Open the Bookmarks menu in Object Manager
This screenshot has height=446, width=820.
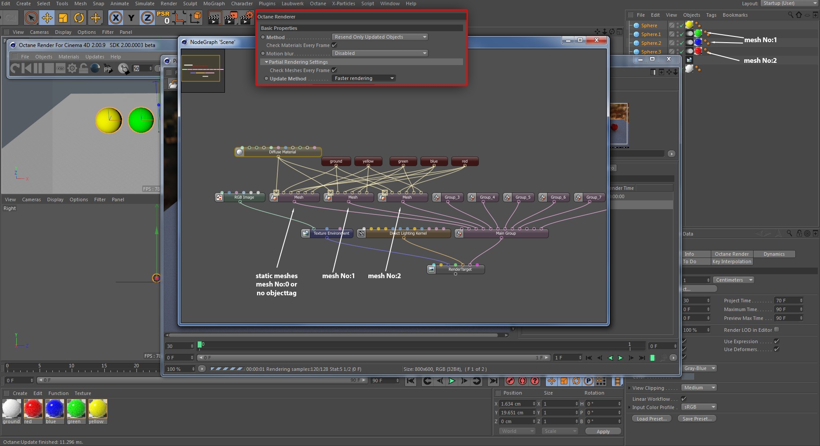coord(735,15)
